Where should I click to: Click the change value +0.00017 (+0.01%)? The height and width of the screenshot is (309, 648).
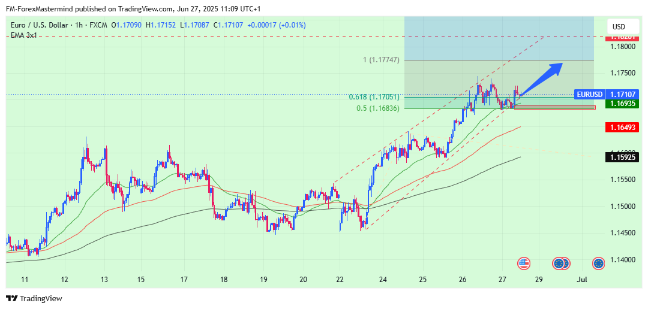point(277,25)
